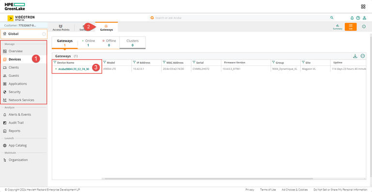Select the Gateways count tab

(x=64, y=43)
